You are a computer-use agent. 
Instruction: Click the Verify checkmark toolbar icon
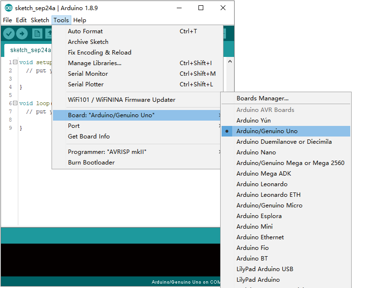pyautogui.click(x=9, y=34)
